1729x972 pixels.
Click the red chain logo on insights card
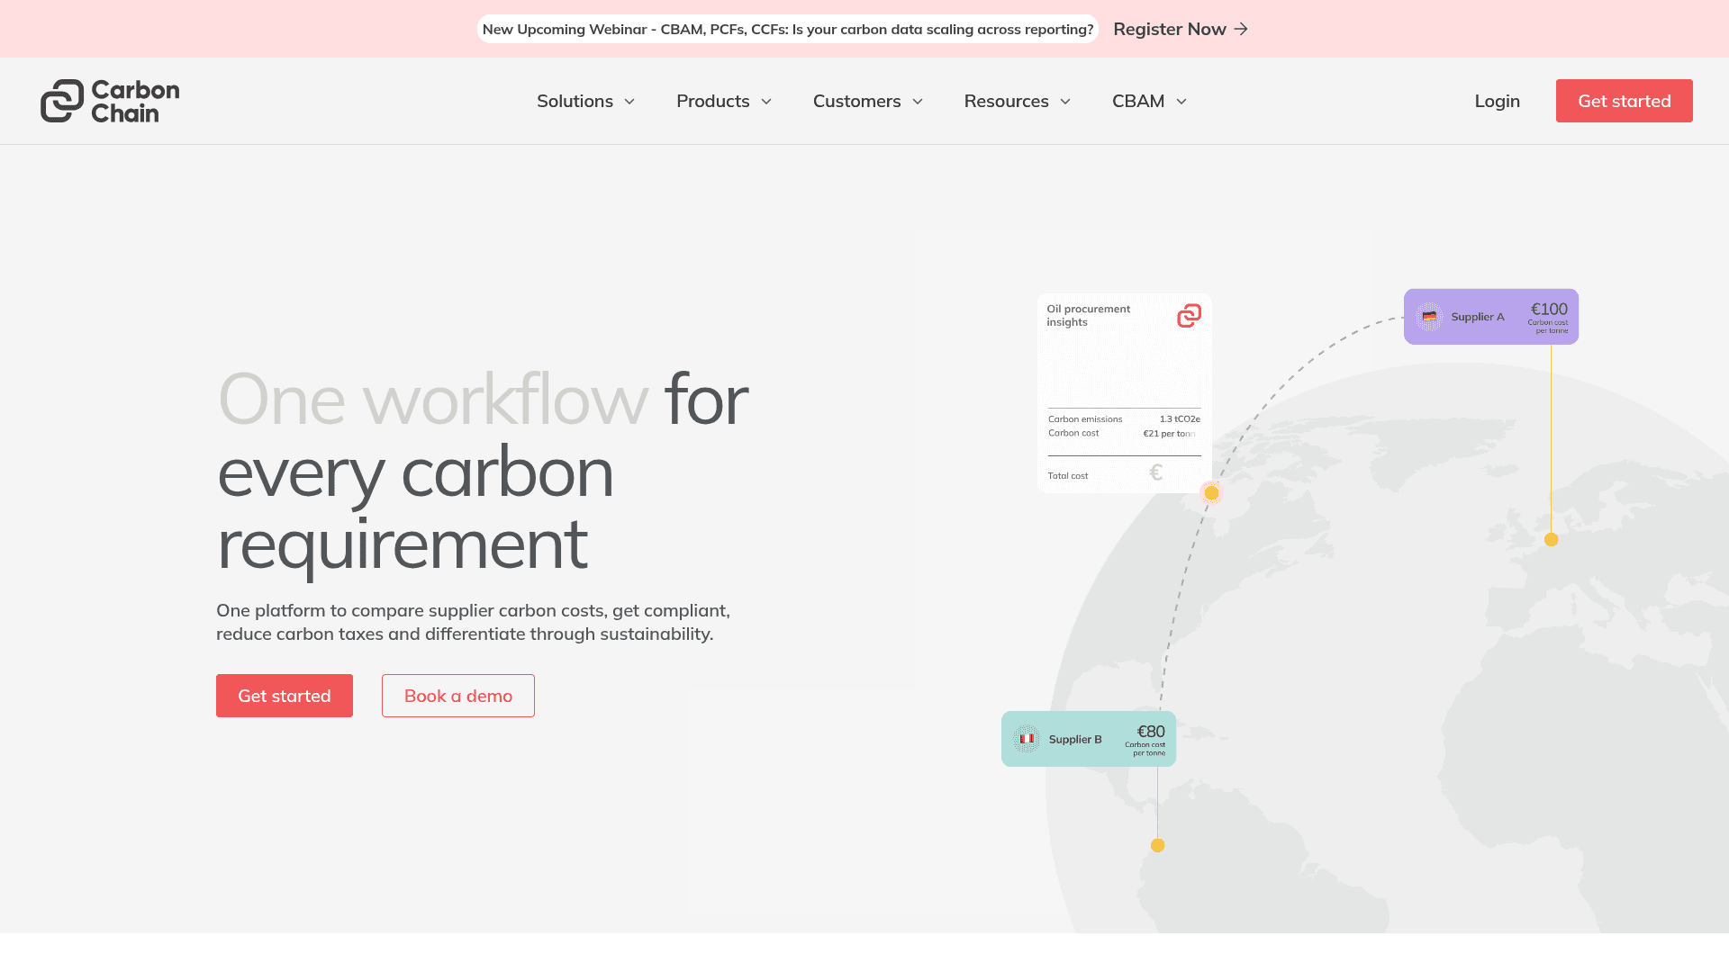coord(1189,316)
